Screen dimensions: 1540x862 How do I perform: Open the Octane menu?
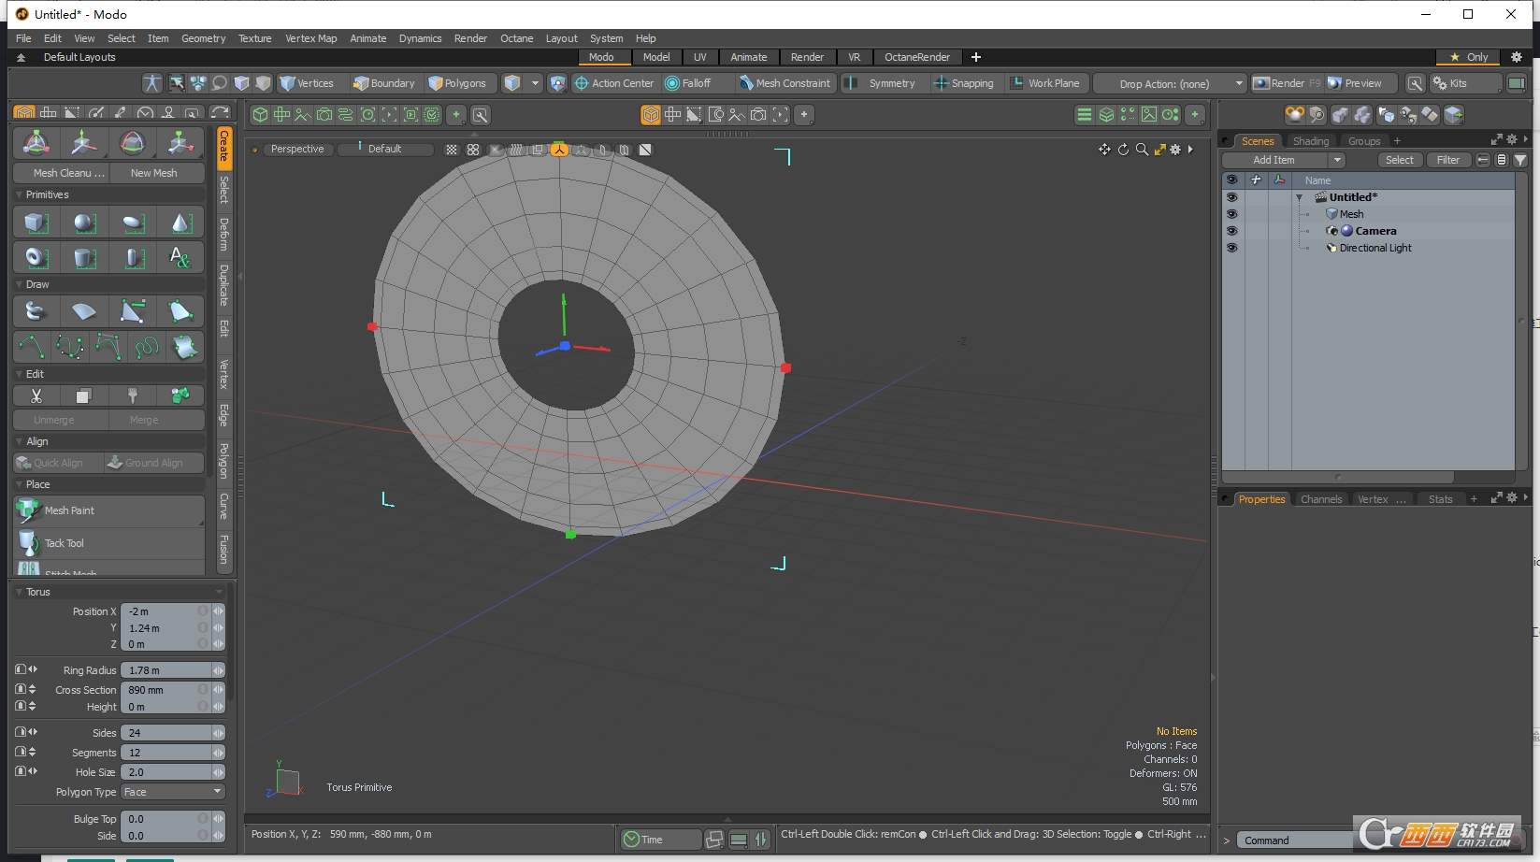(x=516, y=38)
